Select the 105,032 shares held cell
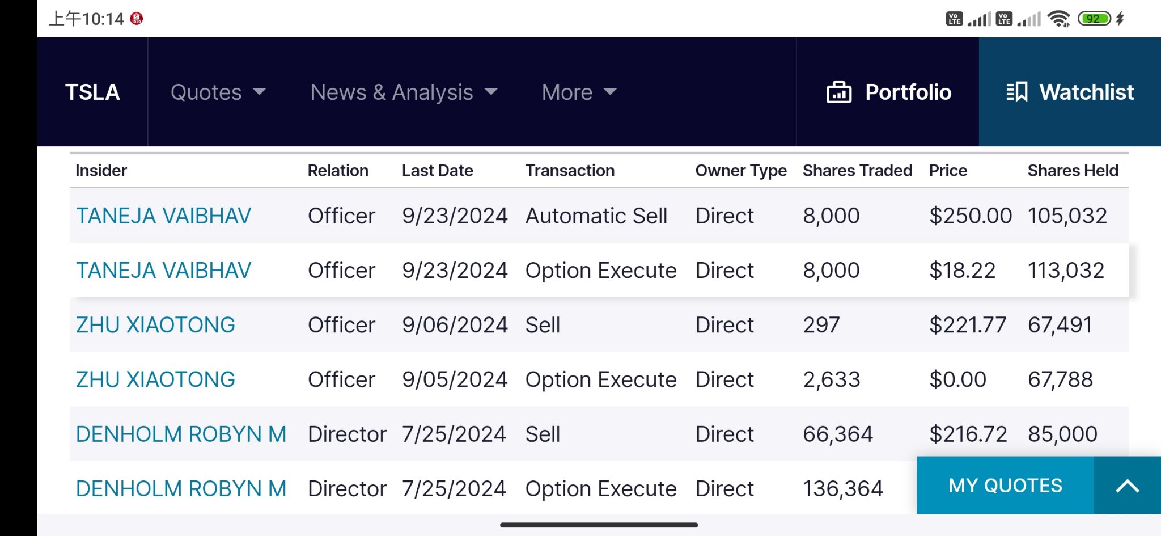This screenshot has height=536, width=1161. pyautogui.click(x=1067, y=216)
